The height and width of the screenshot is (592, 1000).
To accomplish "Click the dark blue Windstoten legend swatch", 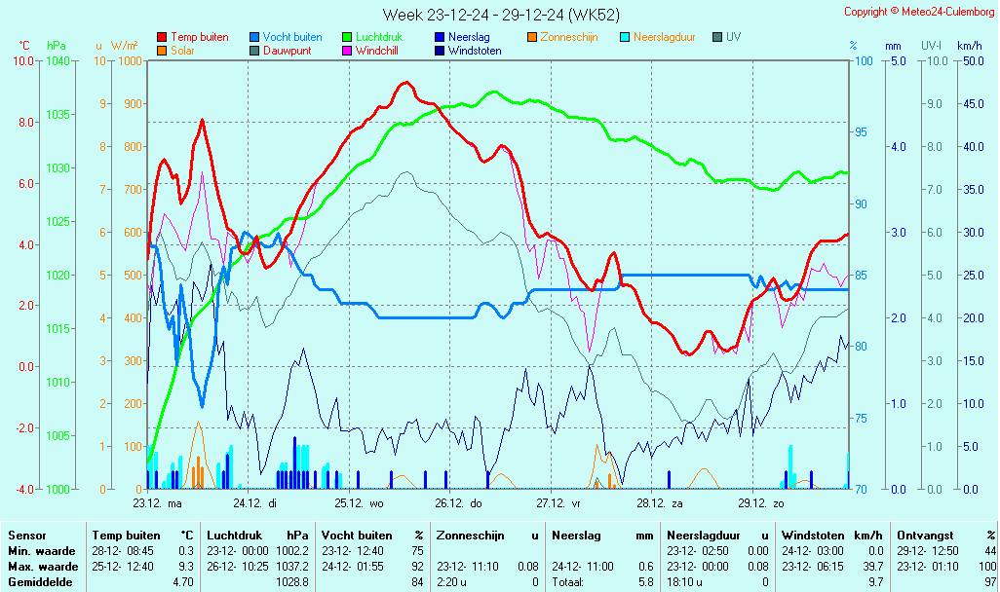I will 440,51.
